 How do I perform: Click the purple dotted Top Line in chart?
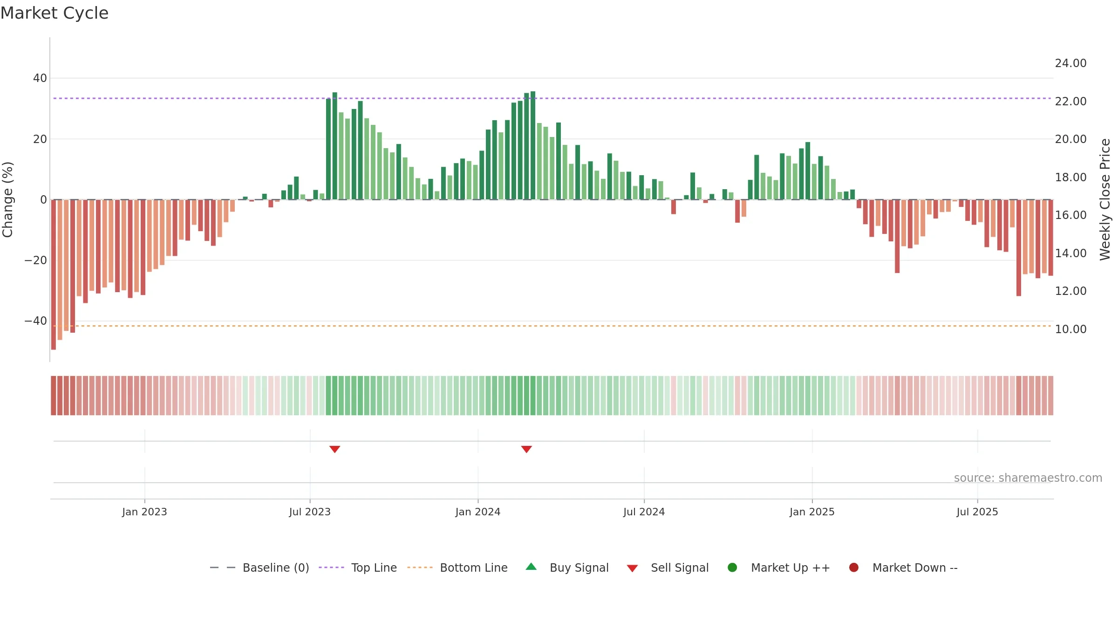click(x=552, y=98)
